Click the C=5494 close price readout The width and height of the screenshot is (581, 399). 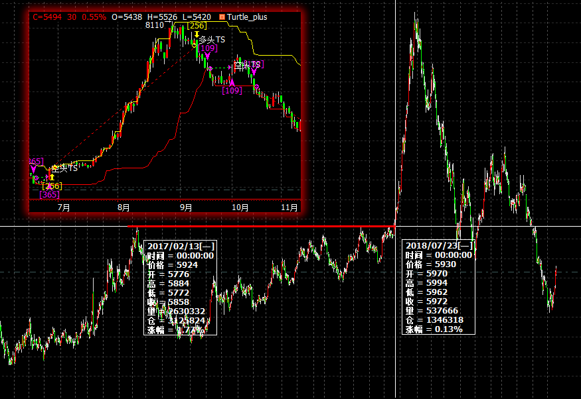[47, 17]
